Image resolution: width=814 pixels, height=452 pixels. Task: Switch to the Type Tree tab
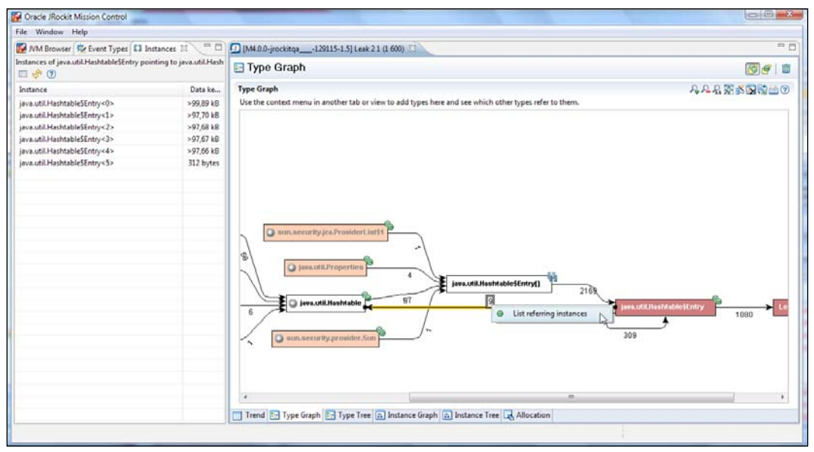pyautogui.click(x=349, y=416)
